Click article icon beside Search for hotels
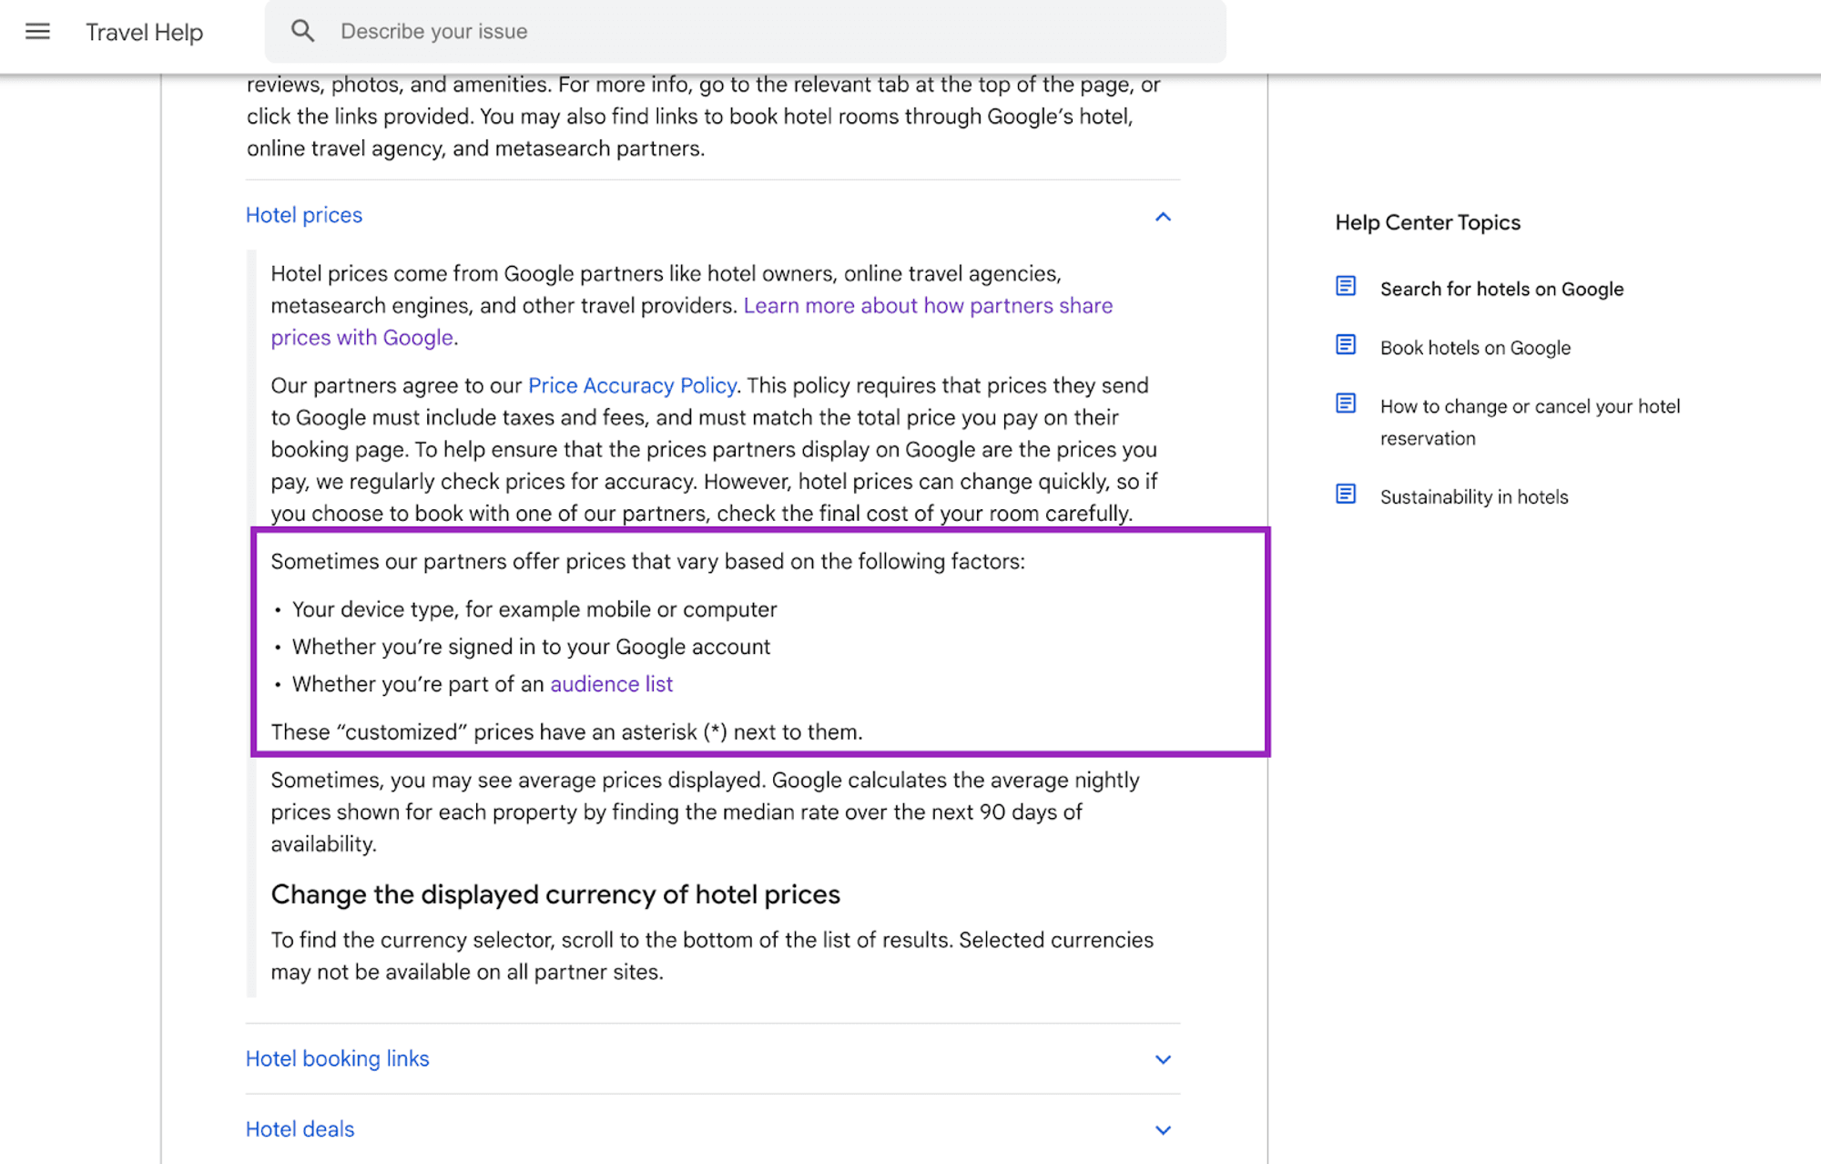The image size is (1821, 1164). pyautogui.click(x=1346, y=287)
